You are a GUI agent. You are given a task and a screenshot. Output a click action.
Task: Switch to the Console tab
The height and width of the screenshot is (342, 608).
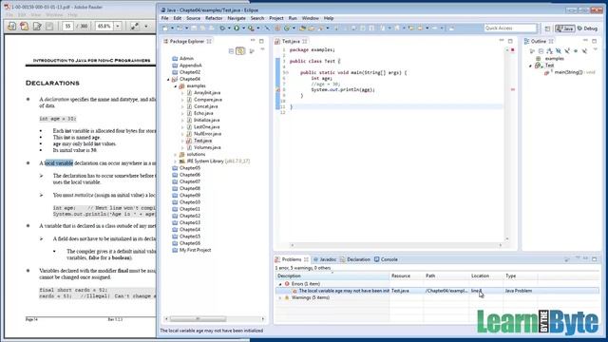[x=386, y=259]
